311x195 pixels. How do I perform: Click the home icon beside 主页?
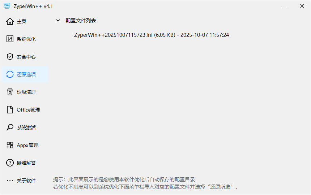(10, 21)
